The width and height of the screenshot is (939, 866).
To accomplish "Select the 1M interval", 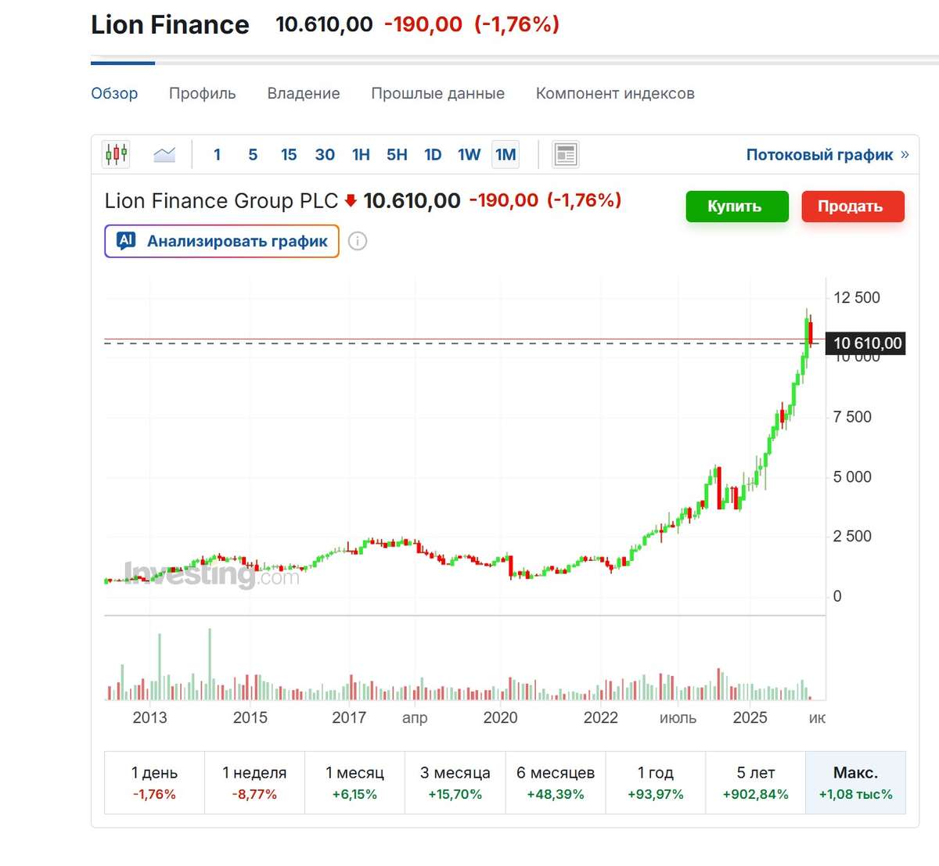I will tap(505, 154).
